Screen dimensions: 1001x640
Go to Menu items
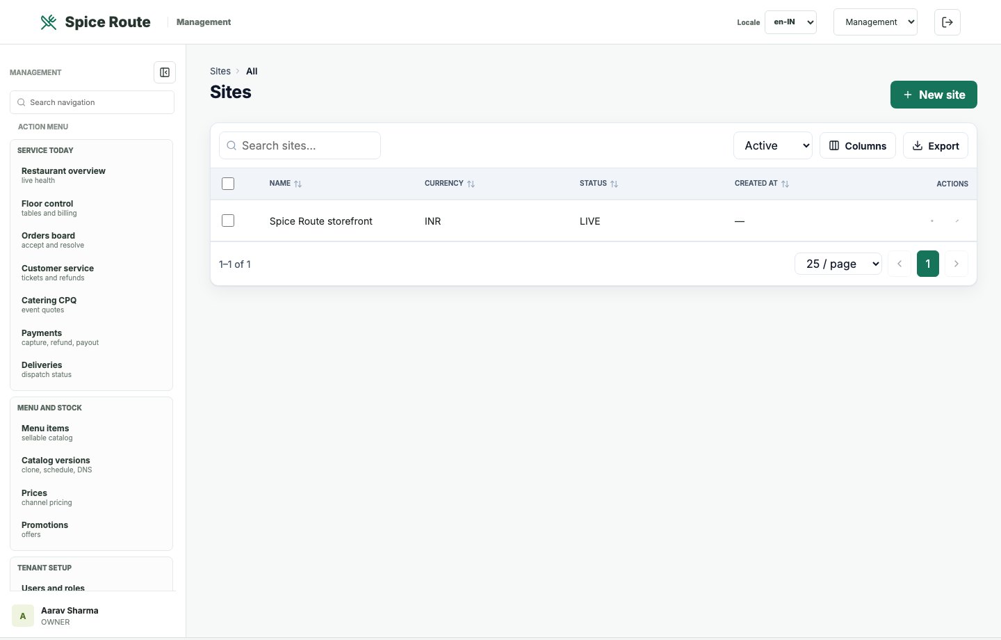(x=91, y=433)
